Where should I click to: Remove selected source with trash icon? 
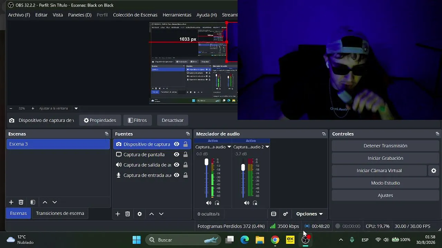[x=127, y=214]
